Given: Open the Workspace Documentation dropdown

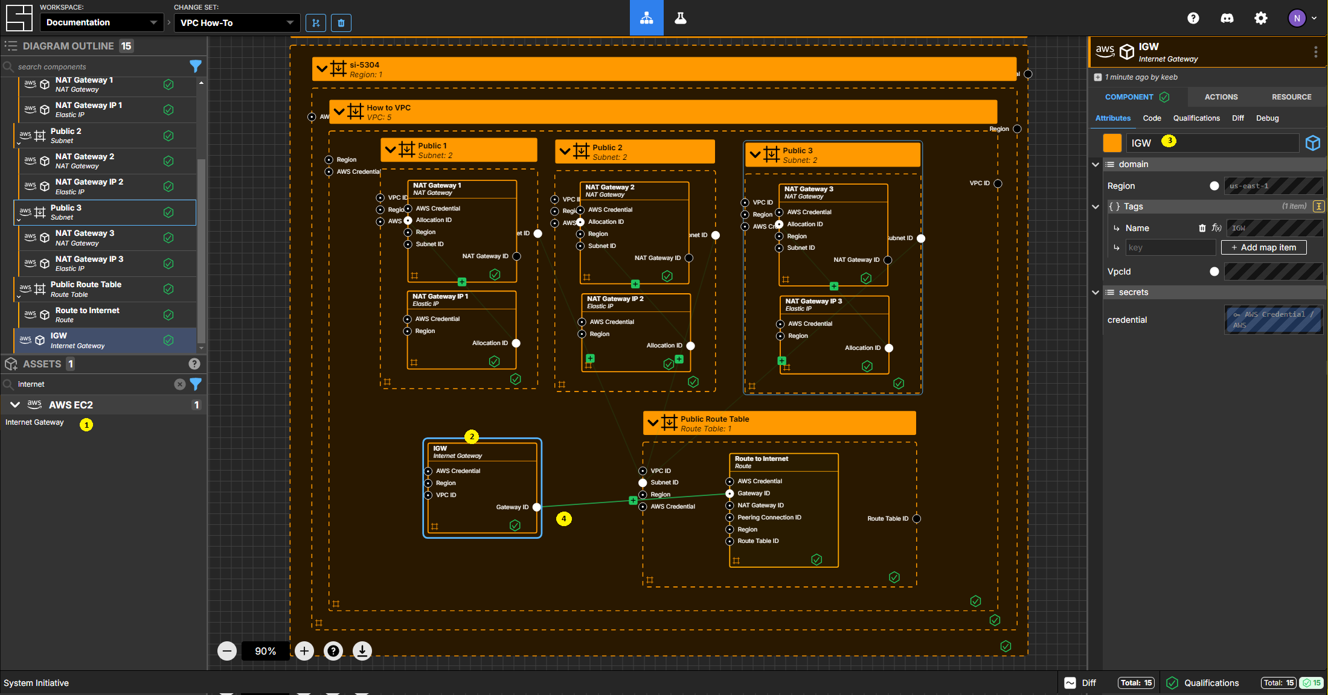Looking at the screenshot, I should 101,22.
